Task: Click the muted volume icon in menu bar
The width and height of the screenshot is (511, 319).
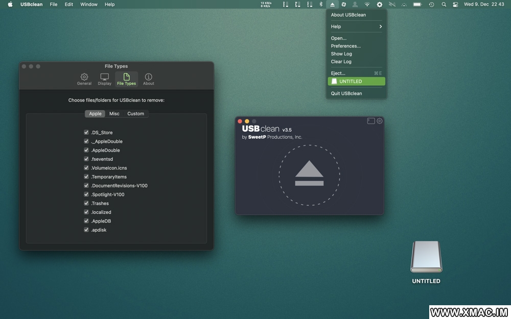Action: (x=392, y=5)
